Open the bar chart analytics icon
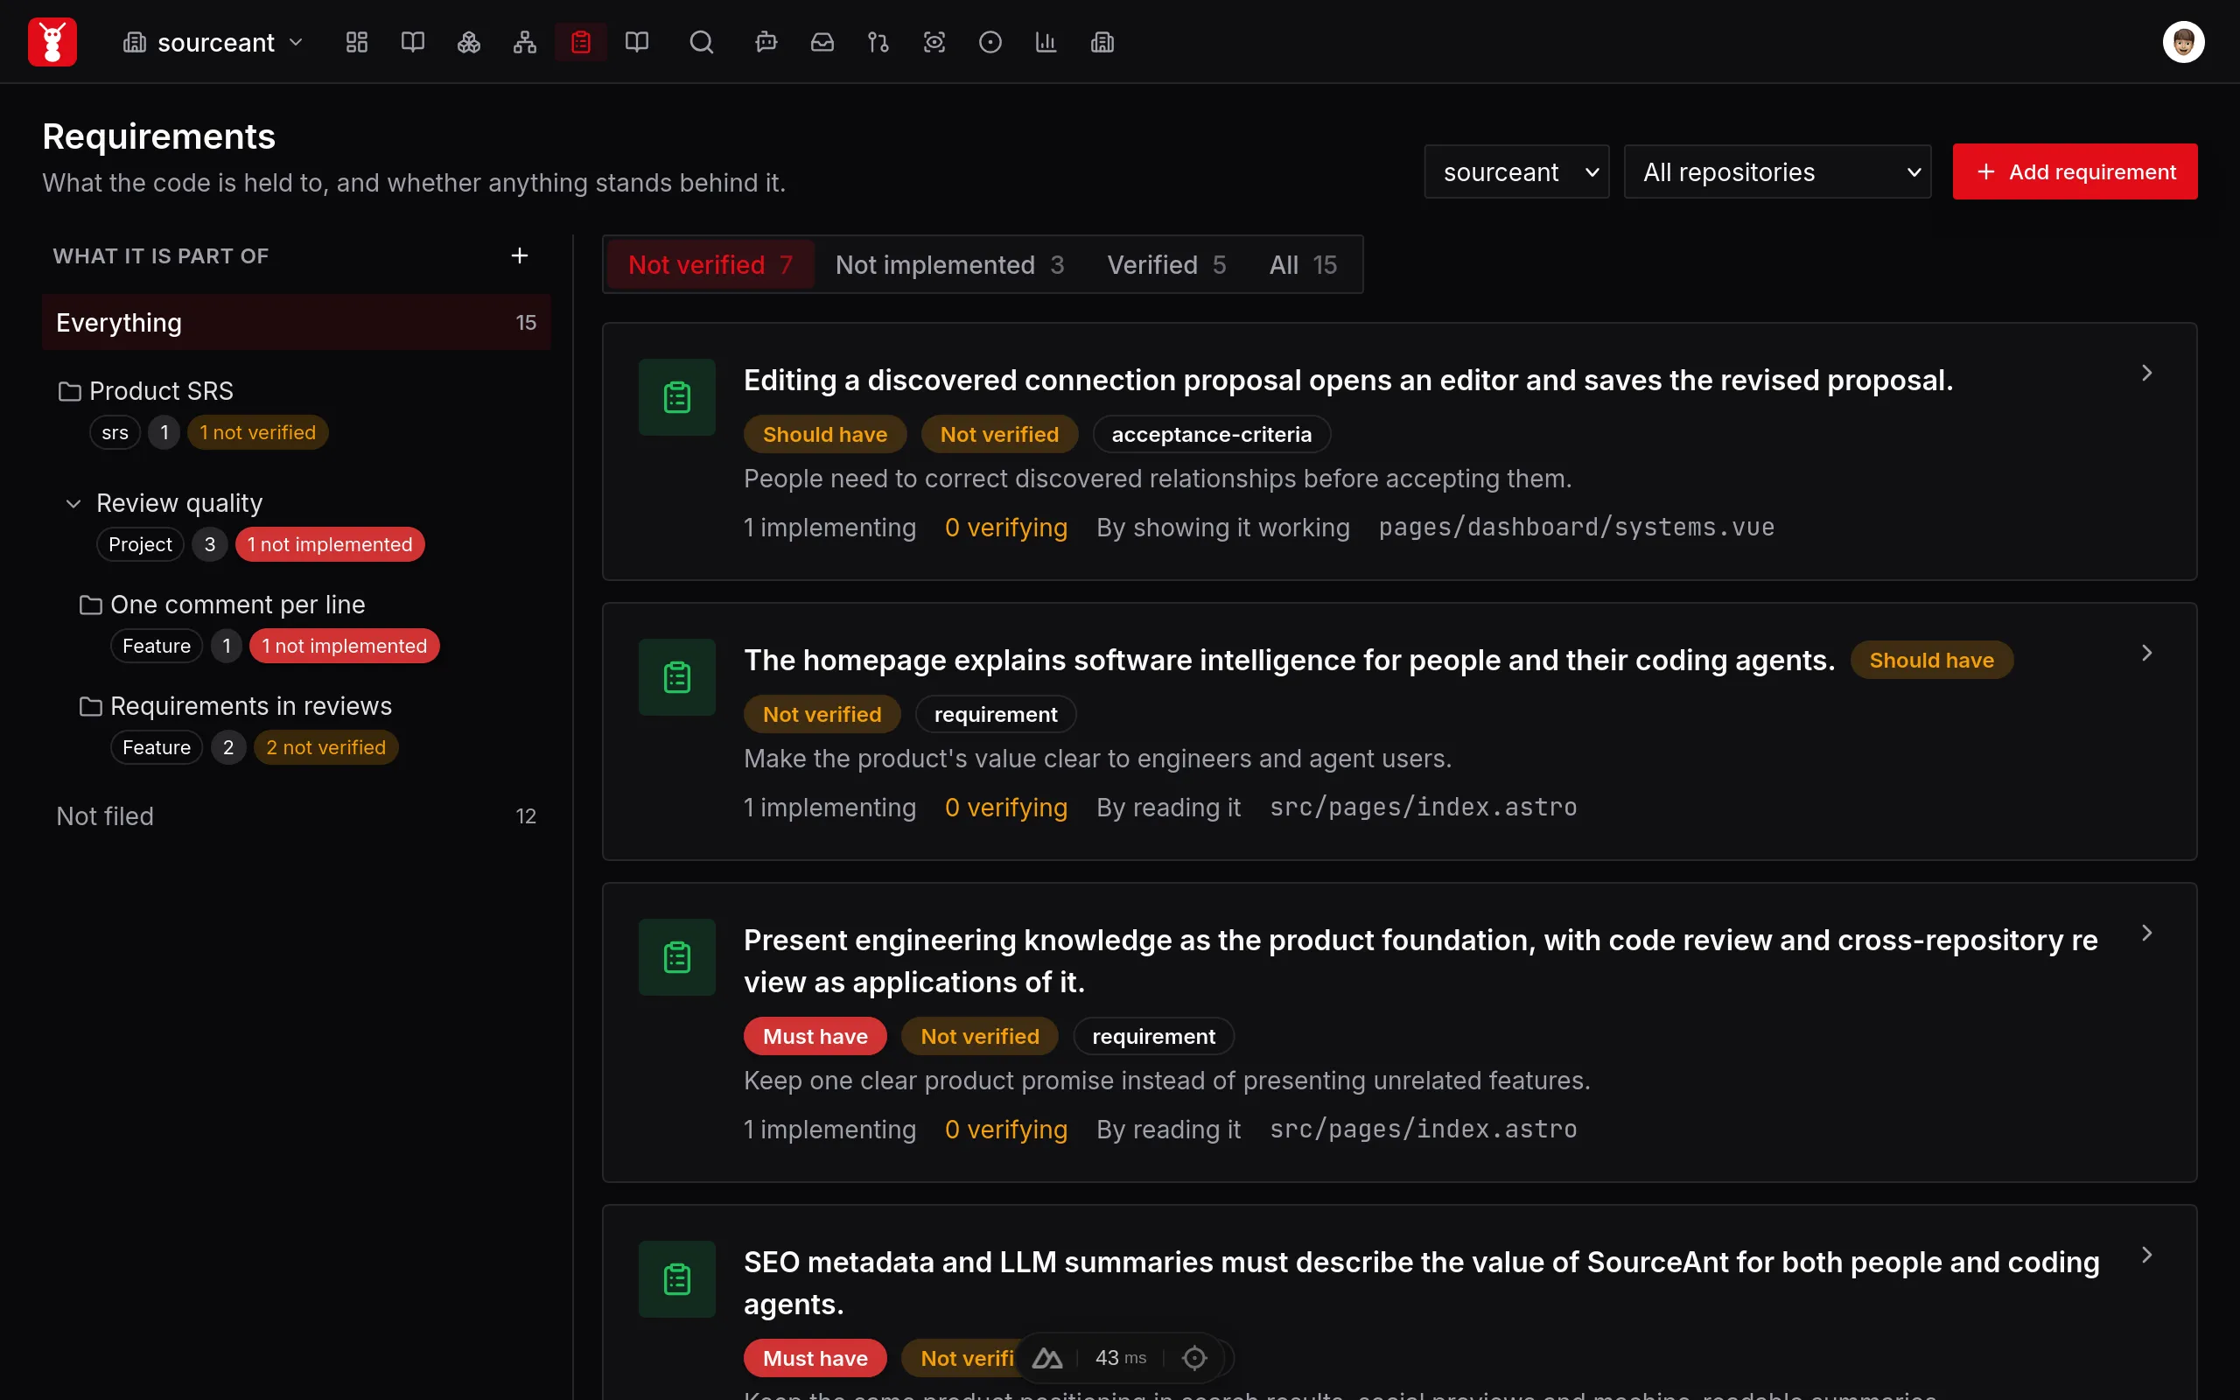 pyautogui.click(x=1046, y=42)
